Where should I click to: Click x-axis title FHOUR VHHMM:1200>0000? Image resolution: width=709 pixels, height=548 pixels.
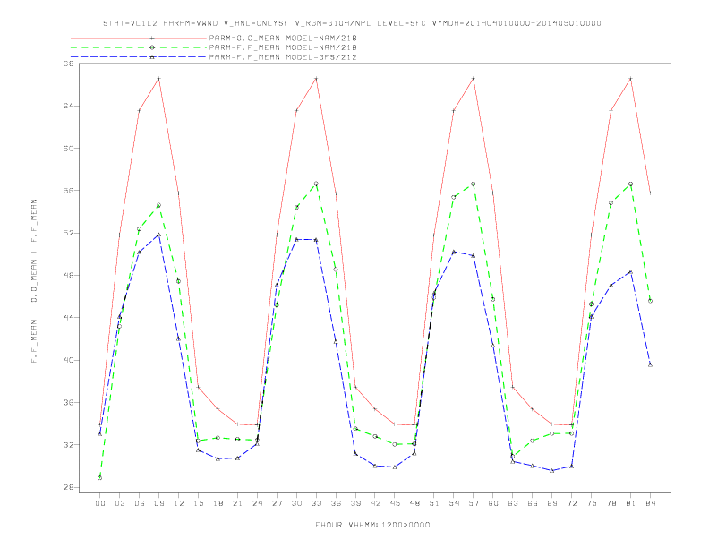pos(372,525)
